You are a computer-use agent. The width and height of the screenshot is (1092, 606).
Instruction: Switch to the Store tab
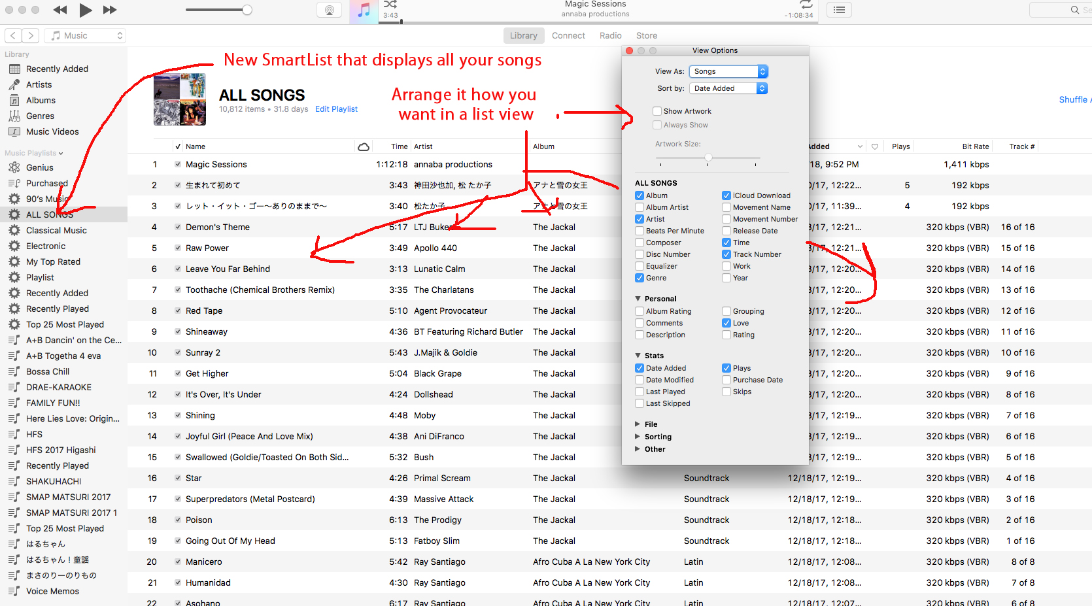[x=647, y=35]
